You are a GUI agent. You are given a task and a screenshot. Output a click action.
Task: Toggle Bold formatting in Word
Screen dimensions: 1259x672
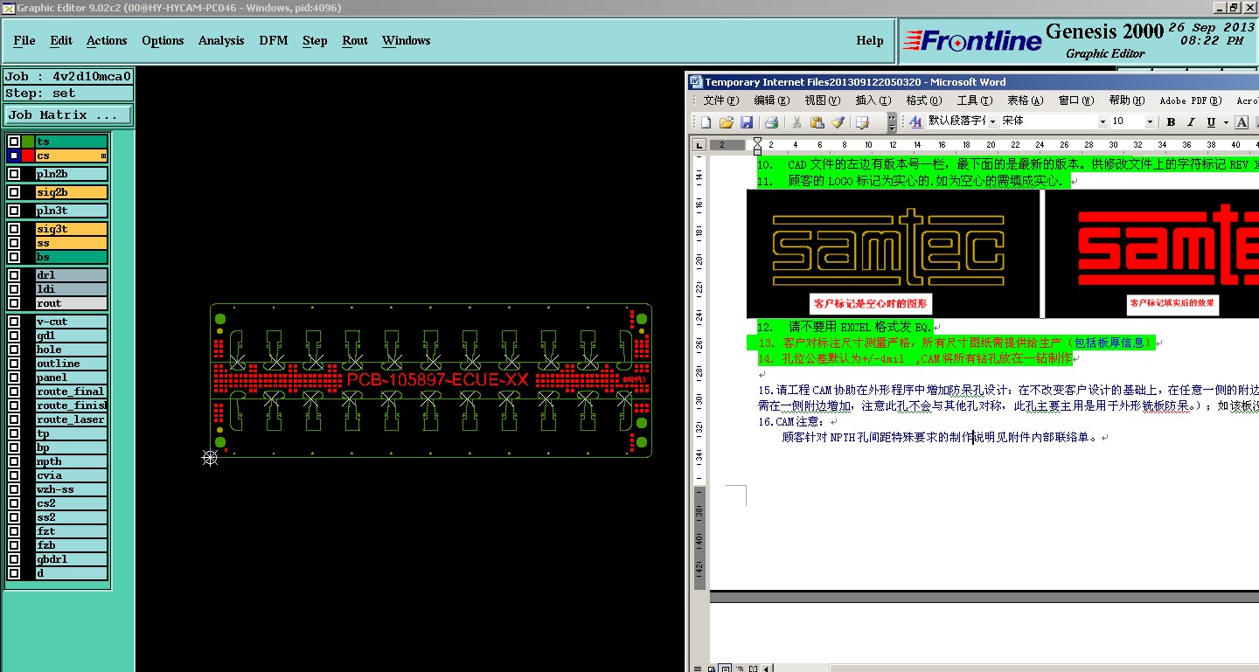(1171, 122)
